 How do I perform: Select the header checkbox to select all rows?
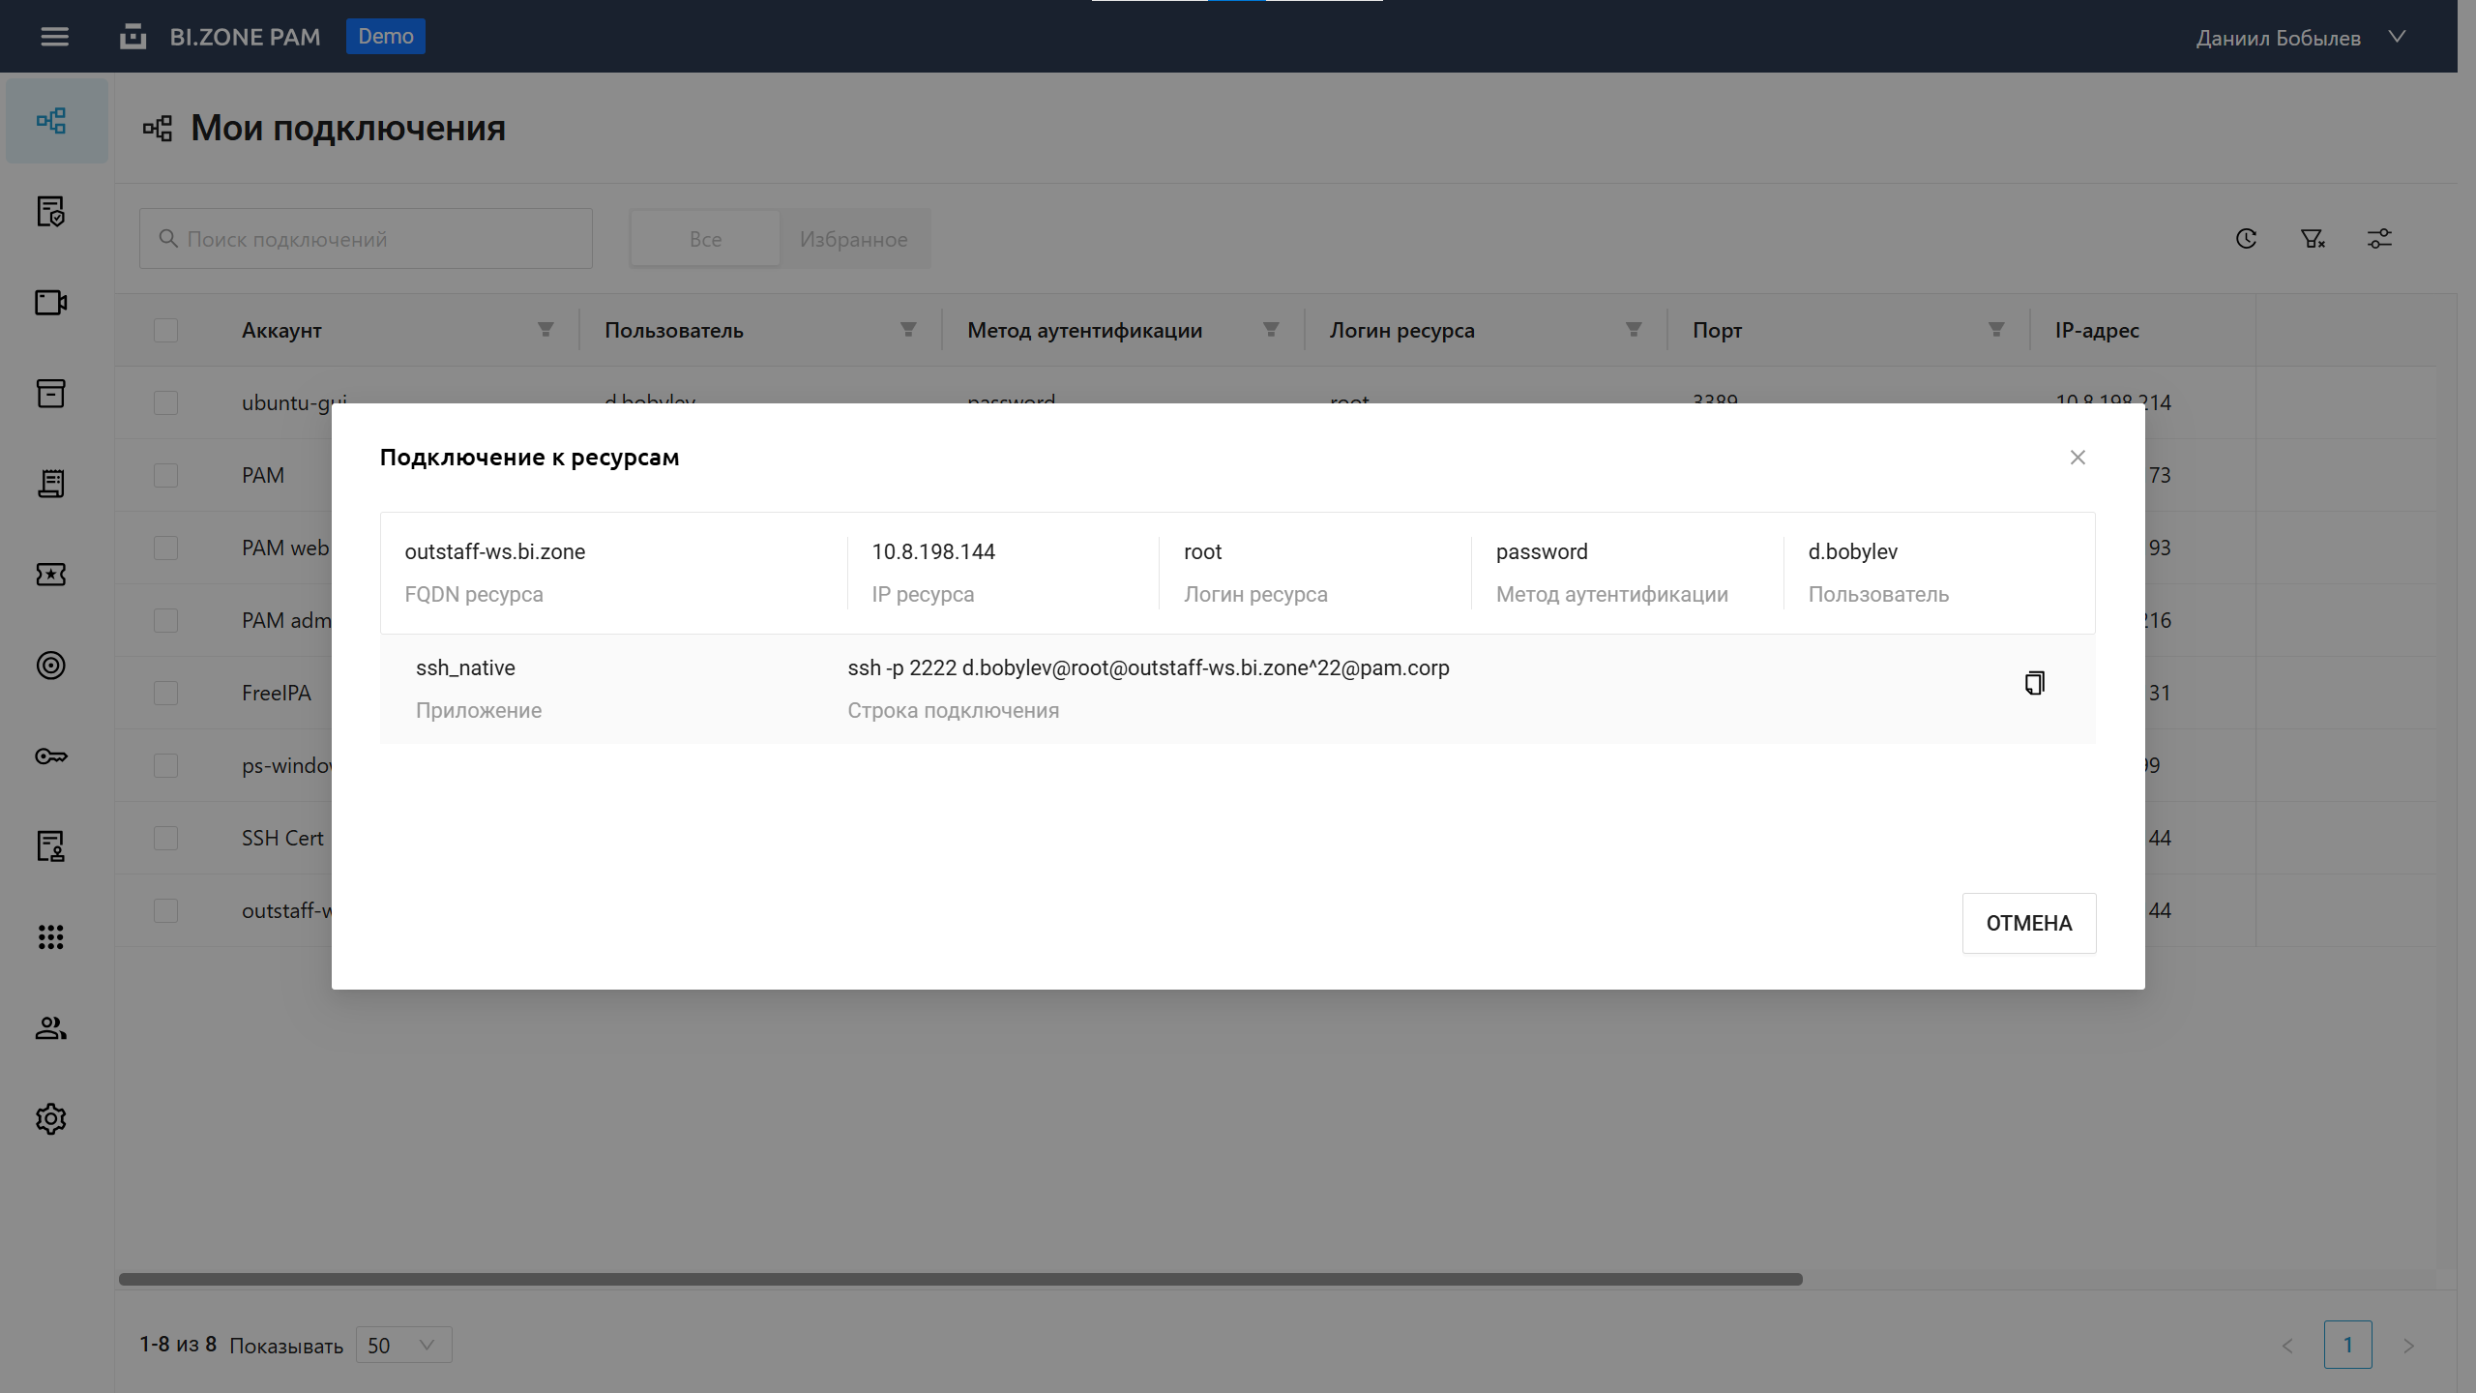click(165, 330)
